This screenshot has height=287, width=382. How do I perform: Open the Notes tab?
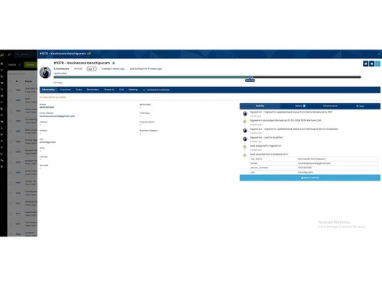click(300, 106)
